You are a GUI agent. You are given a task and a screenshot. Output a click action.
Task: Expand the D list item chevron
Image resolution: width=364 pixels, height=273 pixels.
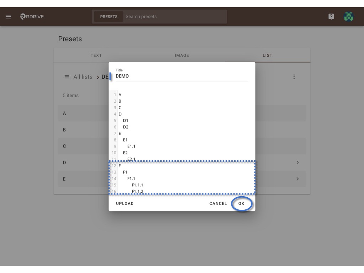(298, 162)
